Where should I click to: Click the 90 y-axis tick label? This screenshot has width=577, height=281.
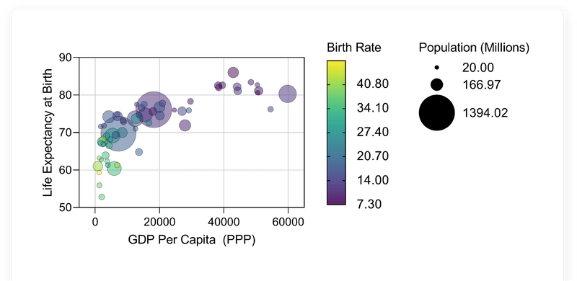coord(66,58)
